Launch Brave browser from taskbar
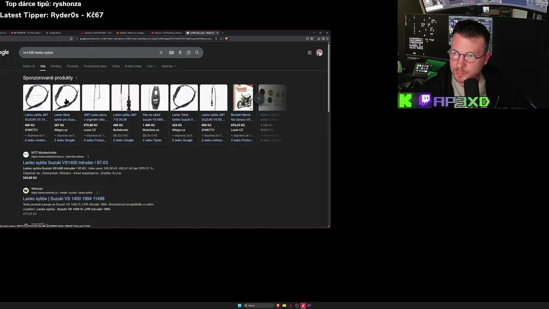 point(278,306)
